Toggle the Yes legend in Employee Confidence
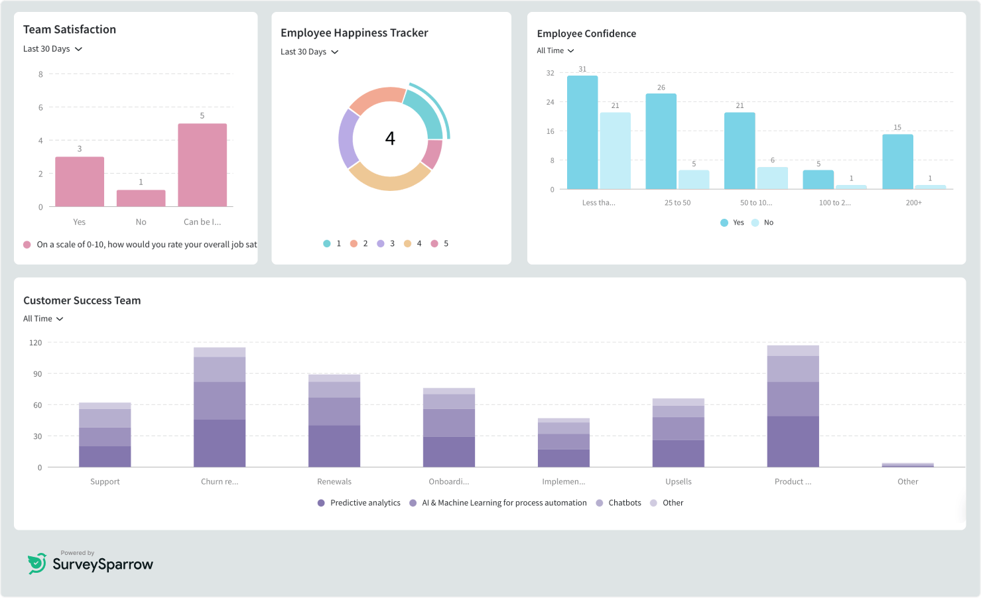981x598 pixels. (x=732, y=223)
